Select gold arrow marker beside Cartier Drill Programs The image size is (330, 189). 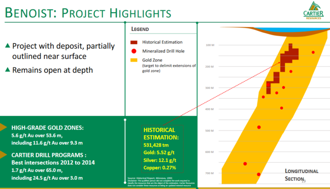(x=3, y=154)
